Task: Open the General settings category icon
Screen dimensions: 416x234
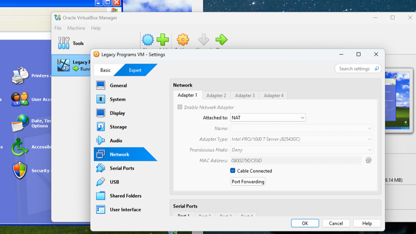Action: 101,85
